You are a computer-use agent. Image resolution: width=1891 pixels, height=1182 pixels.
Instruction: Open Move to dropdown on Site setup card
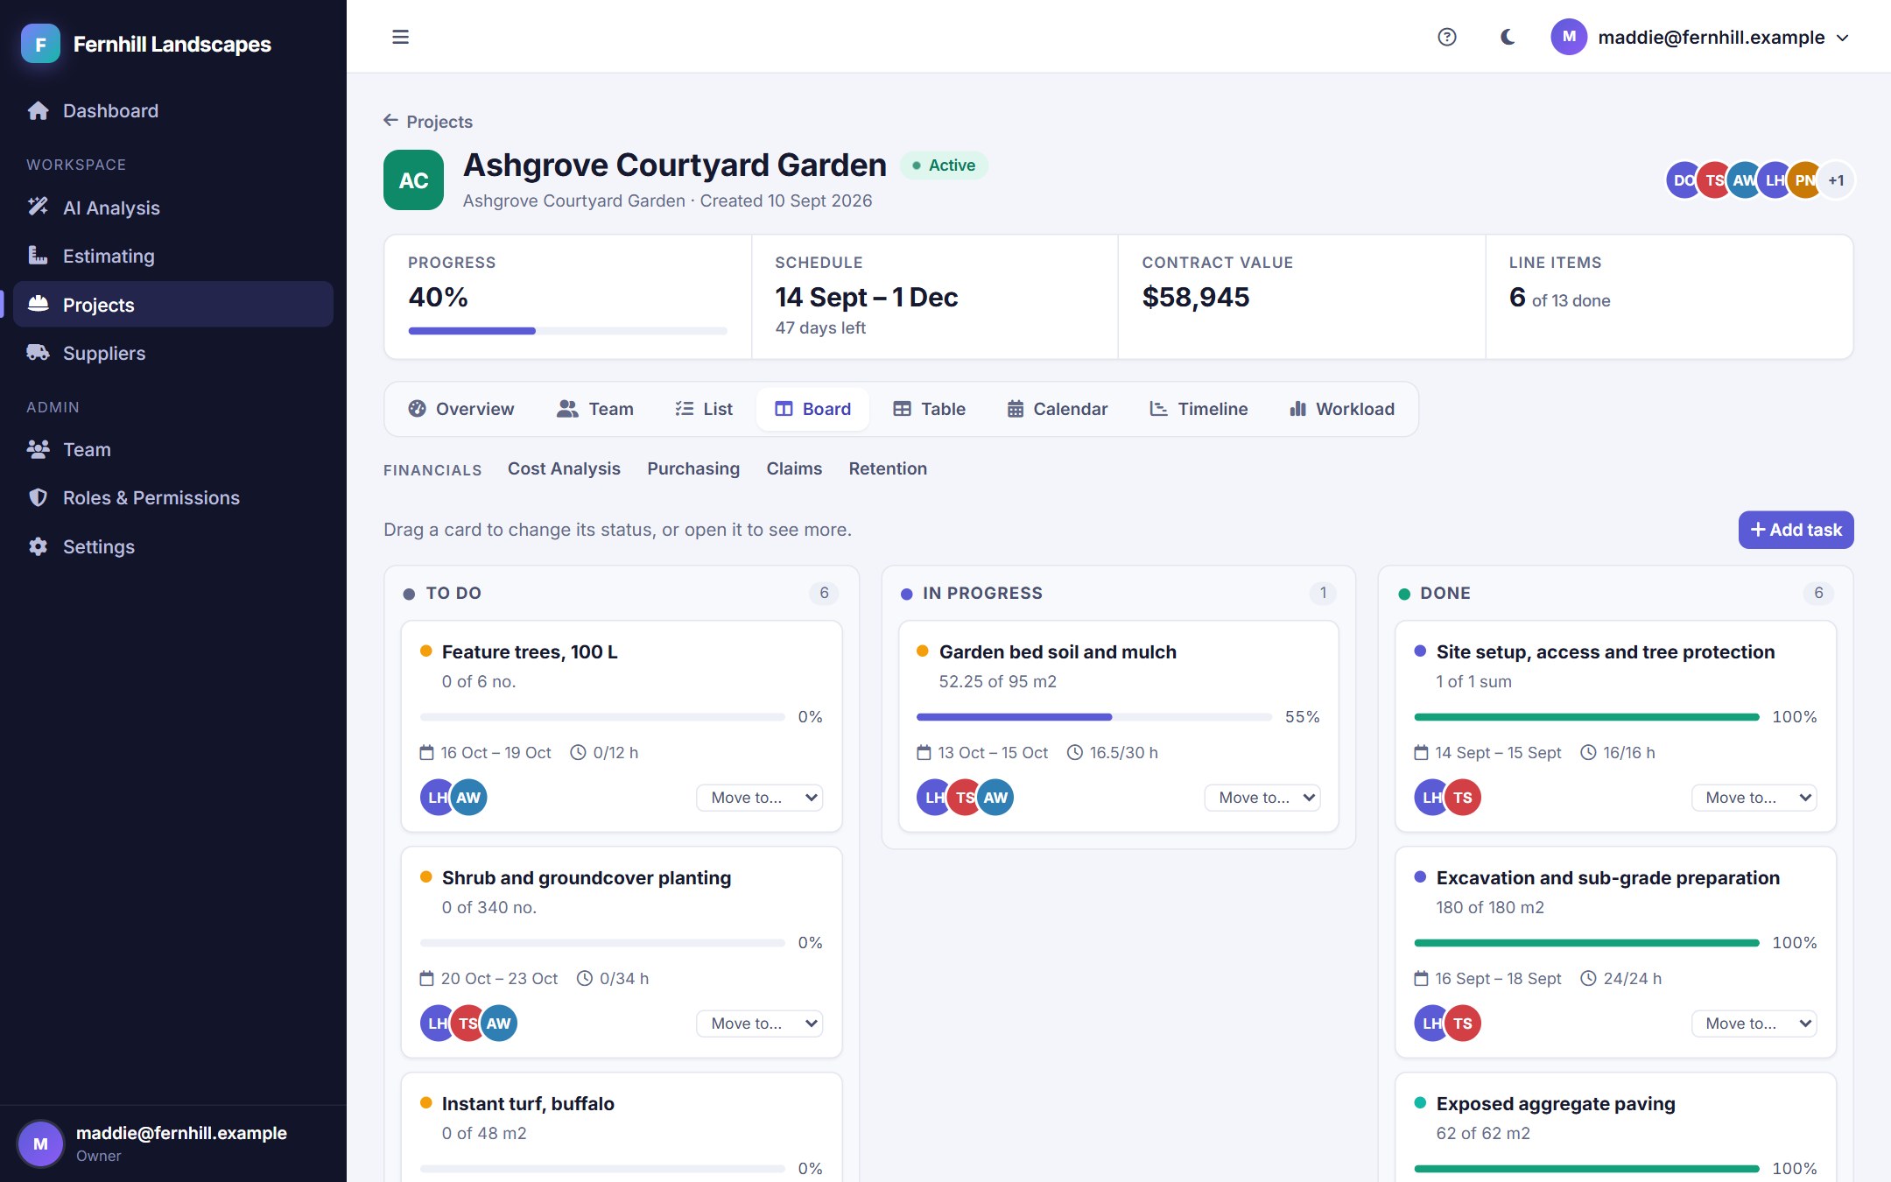1754,798
